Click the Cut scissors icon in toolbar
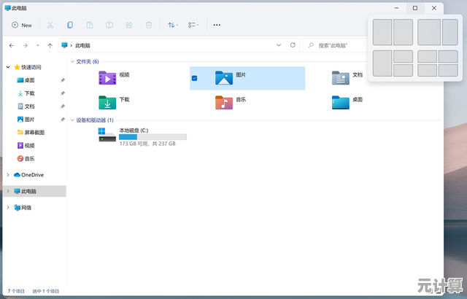The image size is (467, 299). tap(50, 25)
